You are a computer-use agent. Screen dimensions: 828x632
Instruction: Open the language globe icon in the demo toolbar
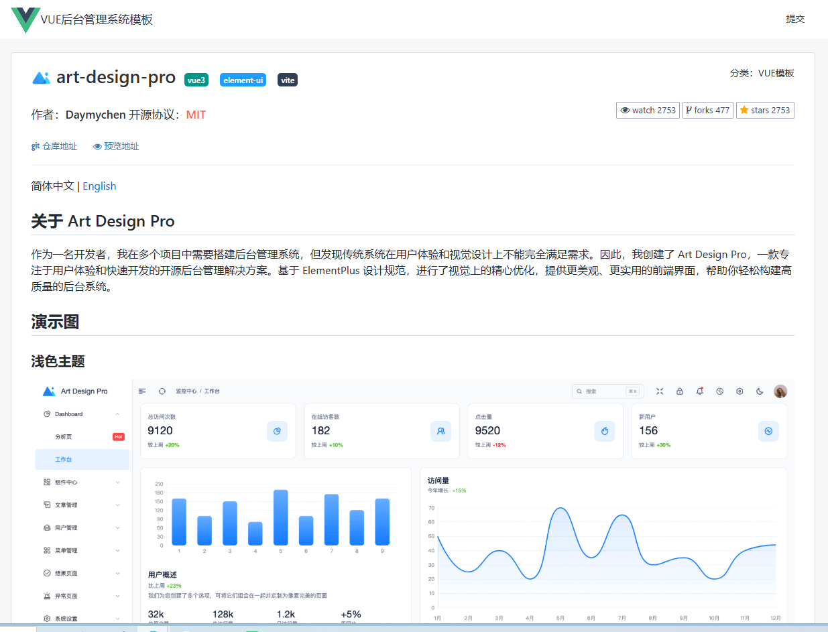pyautogui.click(x=720, y=391)
